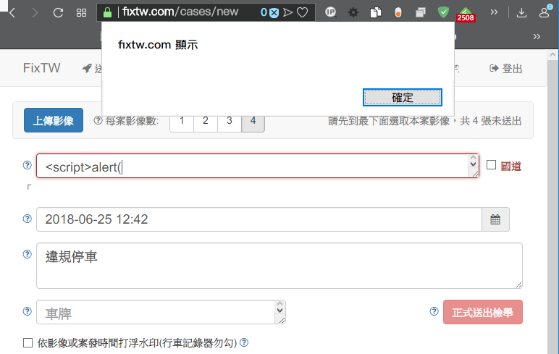Expand bookmarks bar overflow chevron
This screenshot has height=354, width=559.
(x=537, y=37)
